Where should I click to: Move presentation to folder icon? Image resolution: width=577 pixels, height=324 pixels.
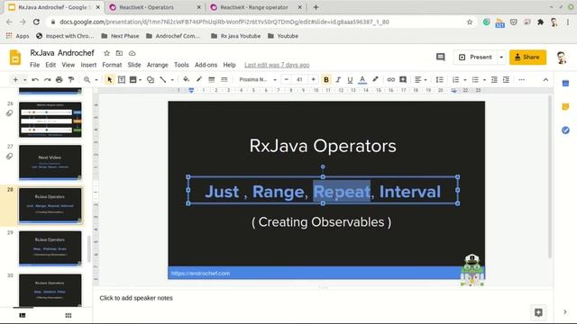pos(119,53)
